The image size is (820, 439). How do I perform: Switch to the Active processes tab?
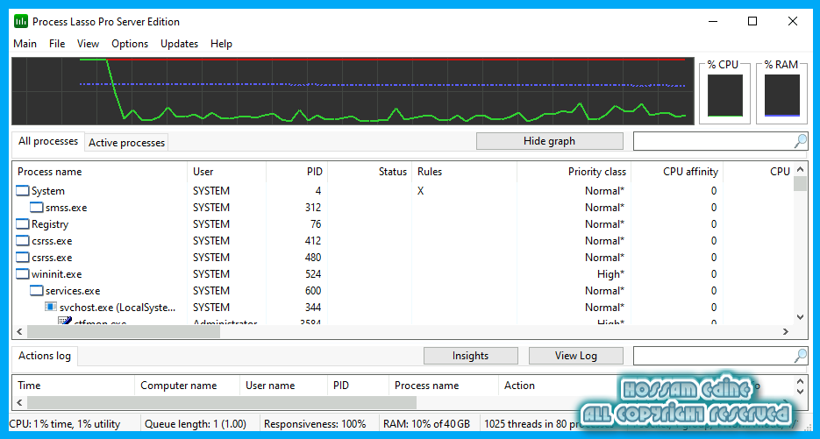126,143
